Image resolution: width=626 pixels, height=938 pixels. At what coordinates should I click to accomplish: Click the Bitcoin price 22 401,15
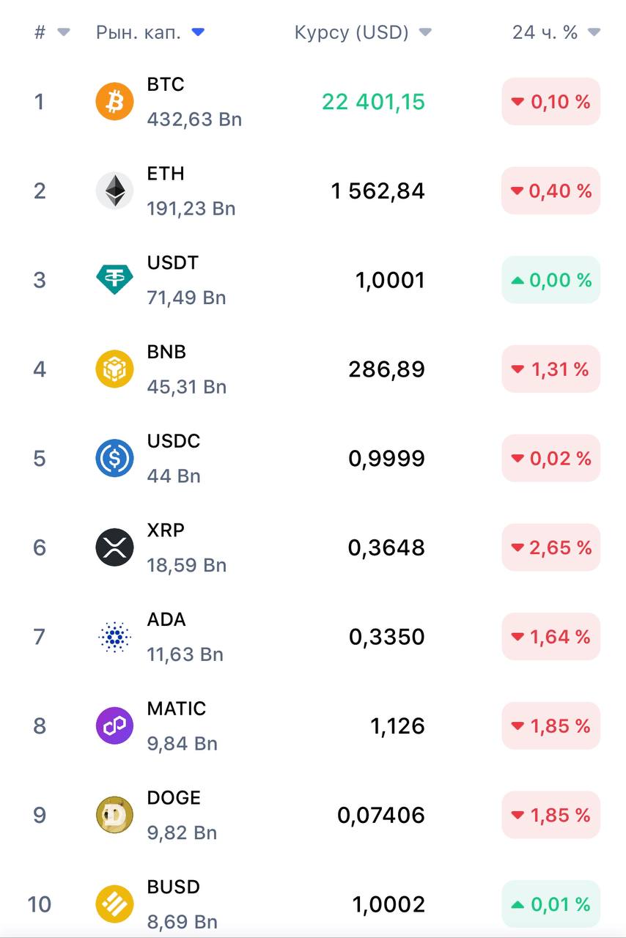pyautogui.click(x=373, y=101)
